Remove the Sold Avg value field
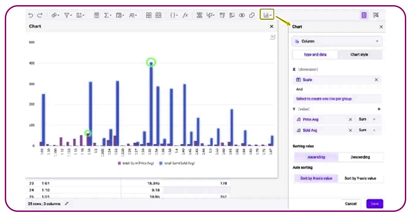 [x=350, y=130]
